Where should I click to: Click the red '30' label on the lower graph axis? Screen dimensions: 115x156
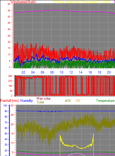click(12, 106)
